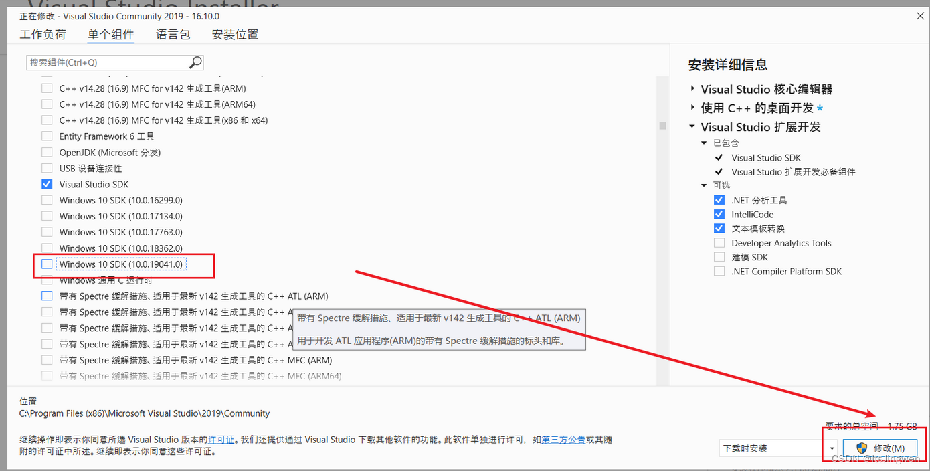930x471 pixels.
Task: Open the 下载时安装 dropdown
Action: 779,448
